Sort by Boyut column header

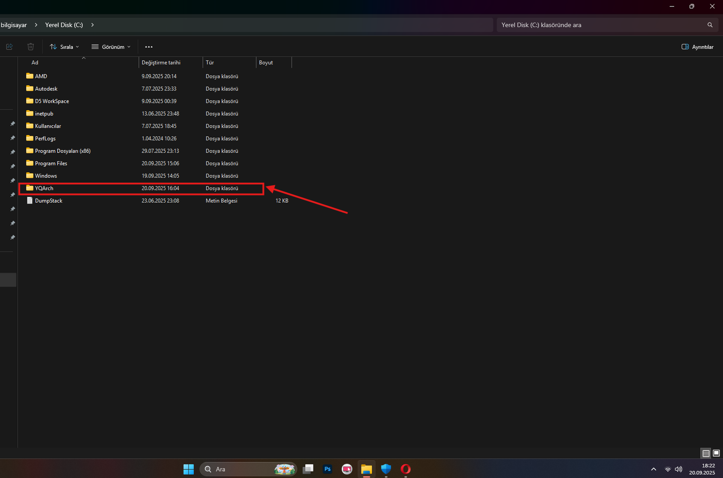[x=266, y=62]
